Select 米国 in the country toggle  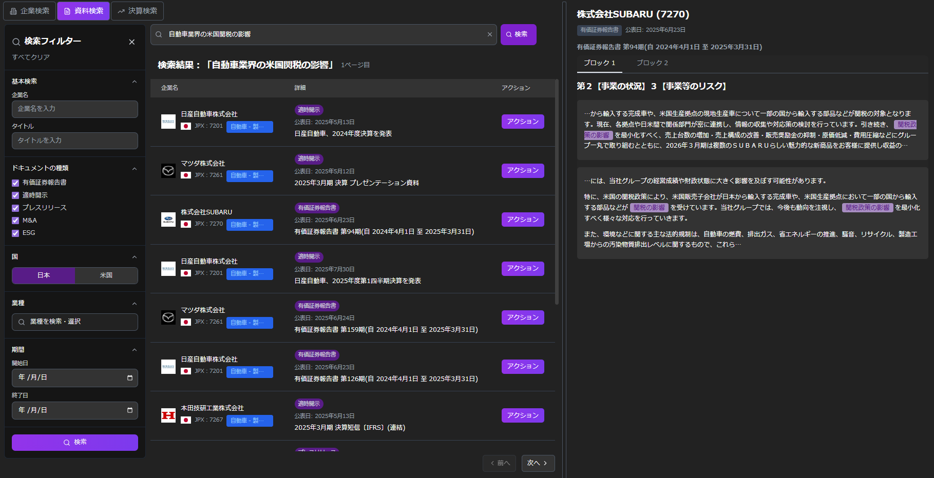[x=106, y=275]
